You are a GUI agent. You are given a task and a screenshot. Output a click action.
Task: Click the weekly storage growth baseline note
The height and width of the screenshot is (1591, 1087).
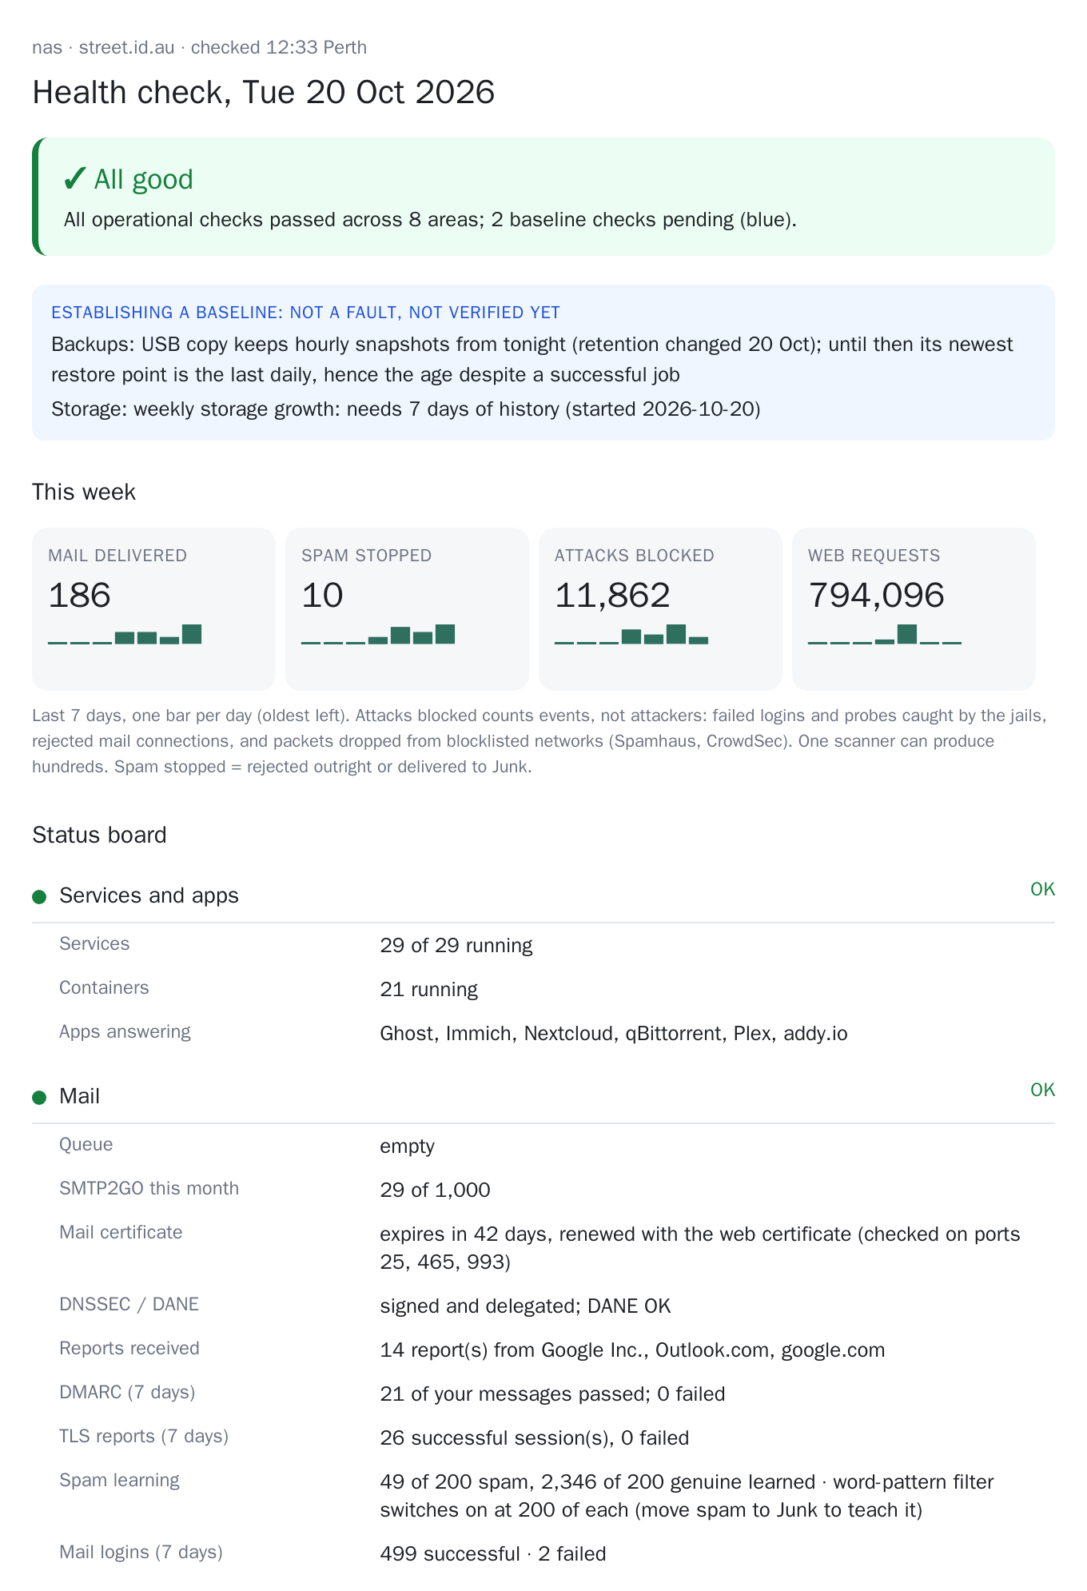point(406,409)
